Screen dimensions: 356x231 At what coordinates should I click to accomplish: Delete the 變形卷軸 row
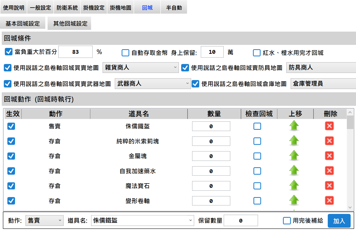pyautogui.click(x=329, y=201)
